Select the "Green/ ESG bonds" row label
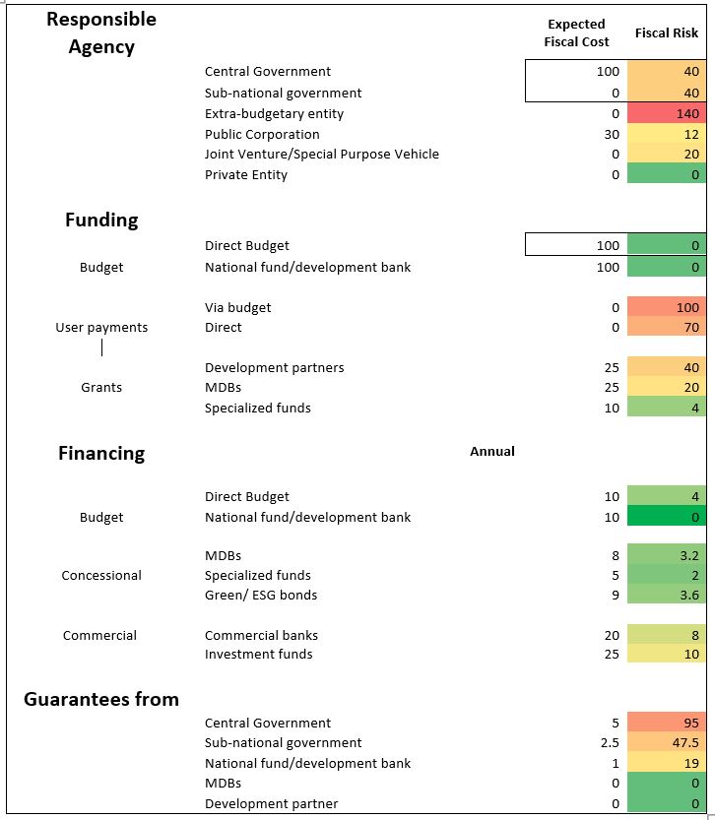Screen dimensions: 715x820 click(x=261, y=596)
